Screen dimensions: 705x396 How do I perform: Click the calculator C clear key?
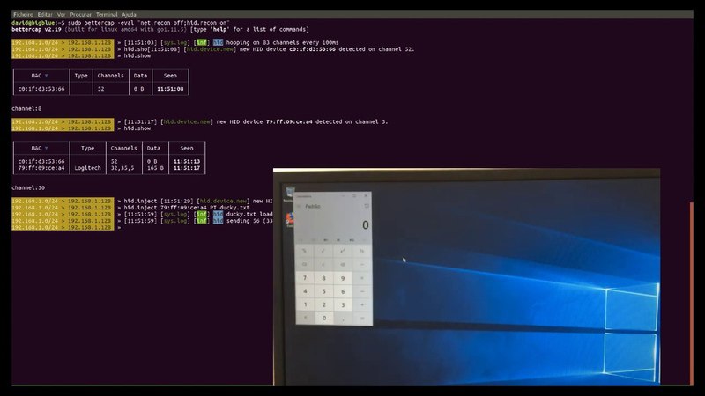(323, 265)
